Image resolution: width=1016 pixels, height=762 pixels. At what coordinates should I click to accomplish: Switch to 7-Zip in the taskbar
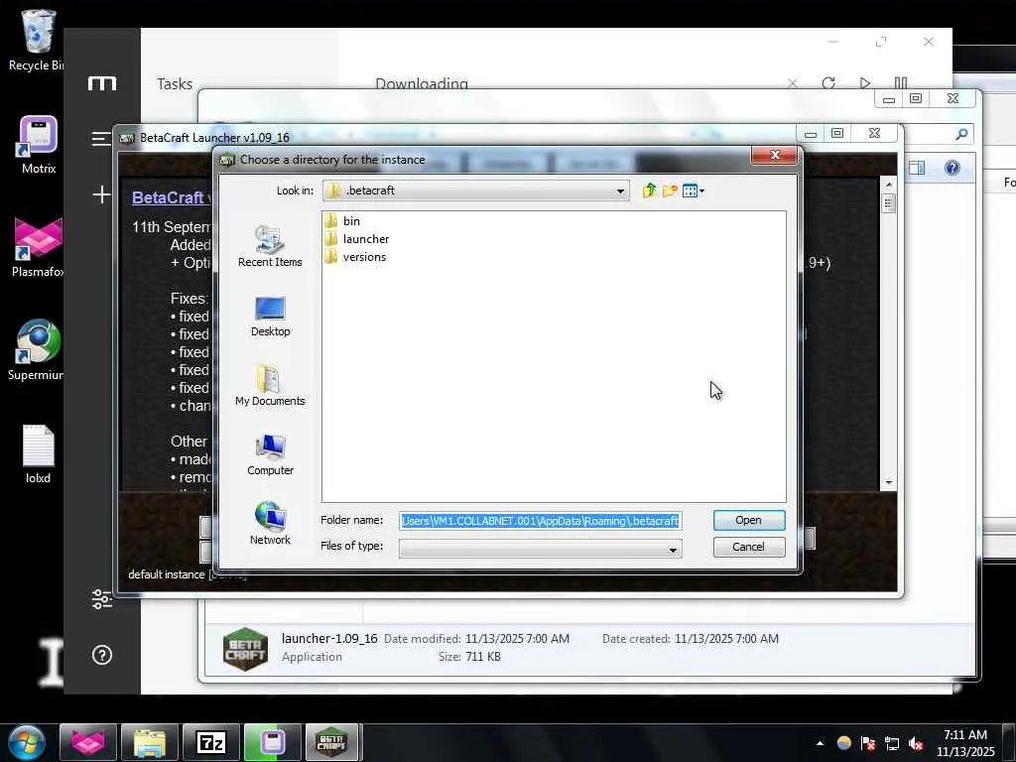[x=210, y=742]
